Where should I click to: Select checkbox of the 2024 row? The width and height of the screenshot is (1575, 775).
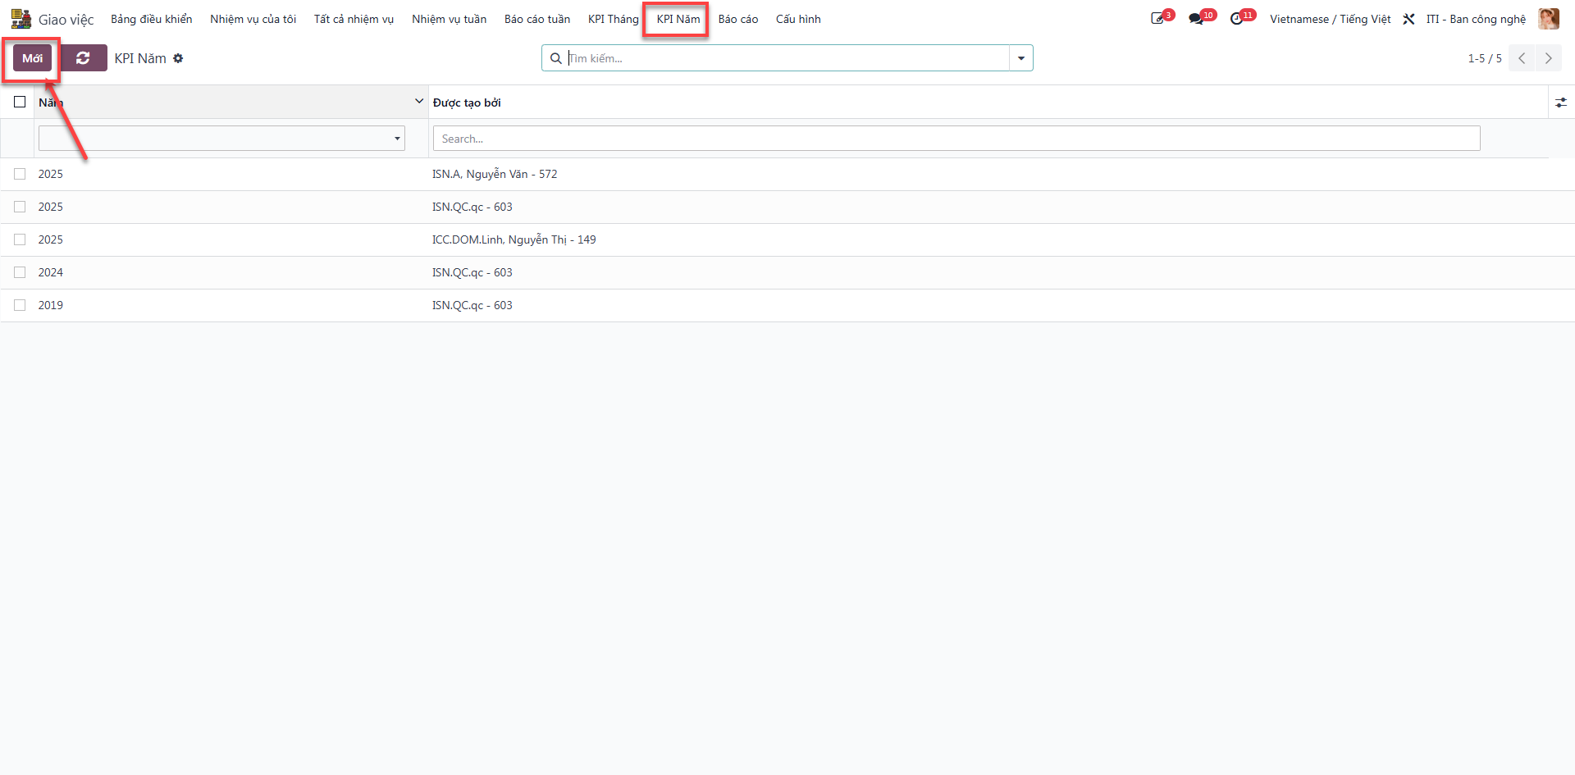pos(20,272)
